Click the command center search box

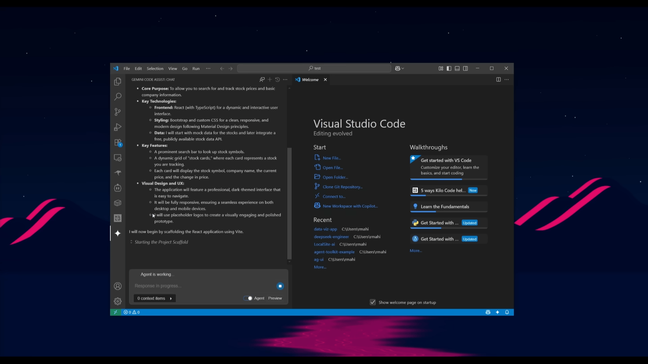coord(314,68)
